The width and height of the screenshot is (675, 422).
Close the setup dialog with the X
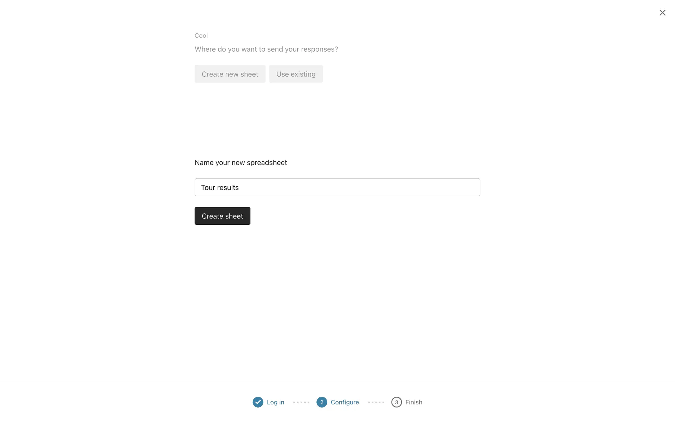(x=662, y=13)
